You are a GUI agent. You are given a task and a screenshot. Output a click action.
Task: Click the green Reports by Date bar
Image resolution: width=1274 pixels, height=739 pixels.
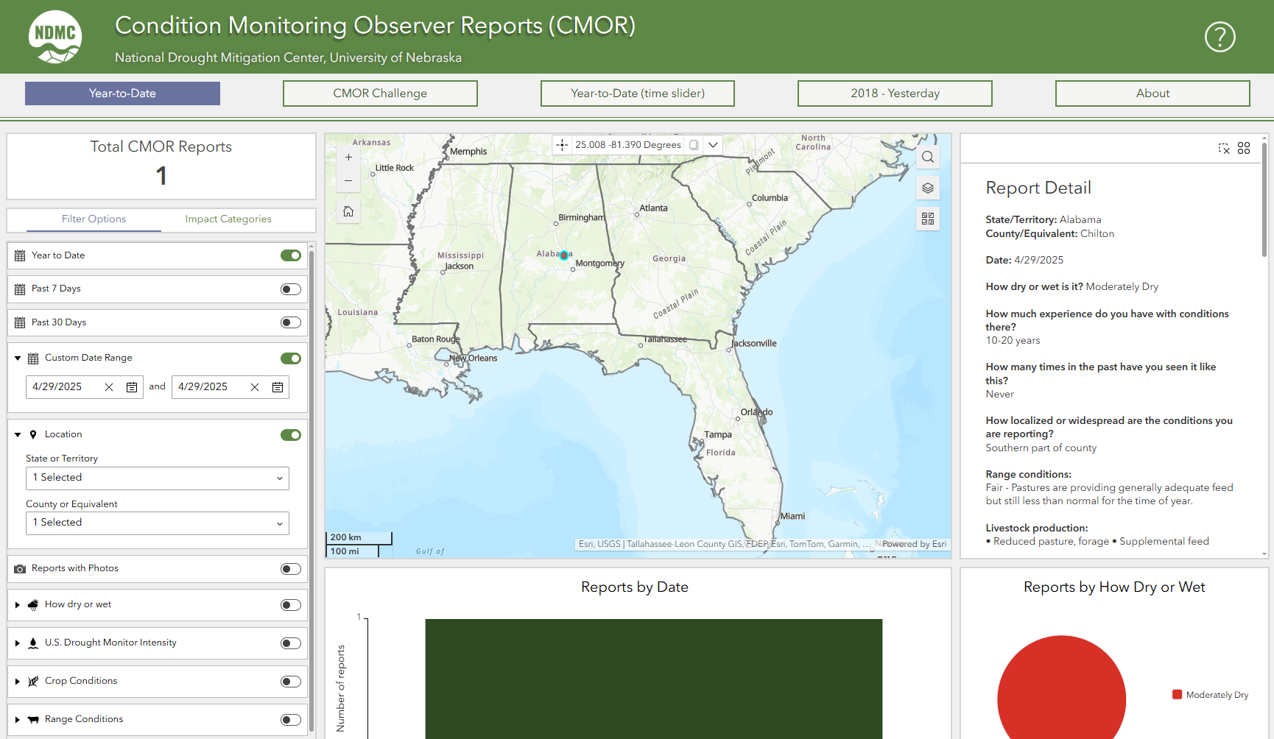[x=653, y=679]
